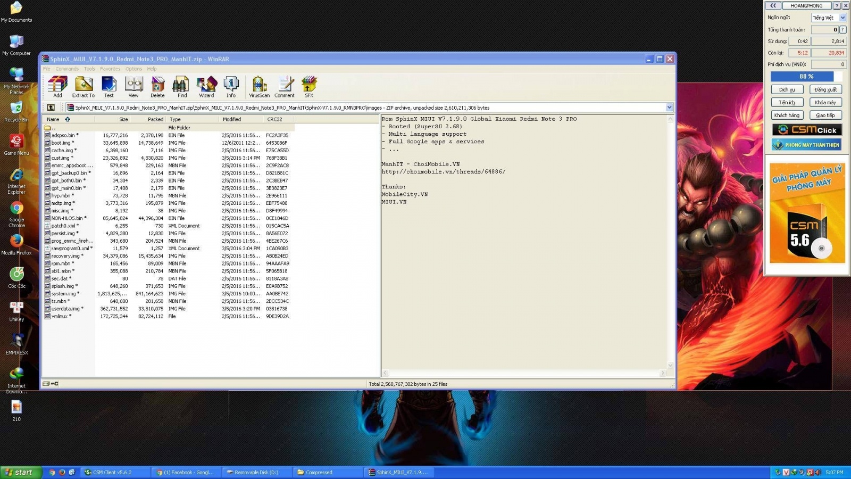The height and width of the screenshot is (479, 851).
Task: Open the Favorites menu
Action: point(110,69)
